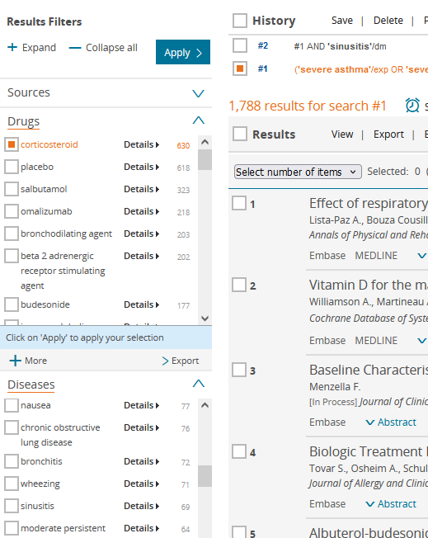Screen dimensions: 428x538
Task: Open search #1 link in History
Action: tap(263, 68)
